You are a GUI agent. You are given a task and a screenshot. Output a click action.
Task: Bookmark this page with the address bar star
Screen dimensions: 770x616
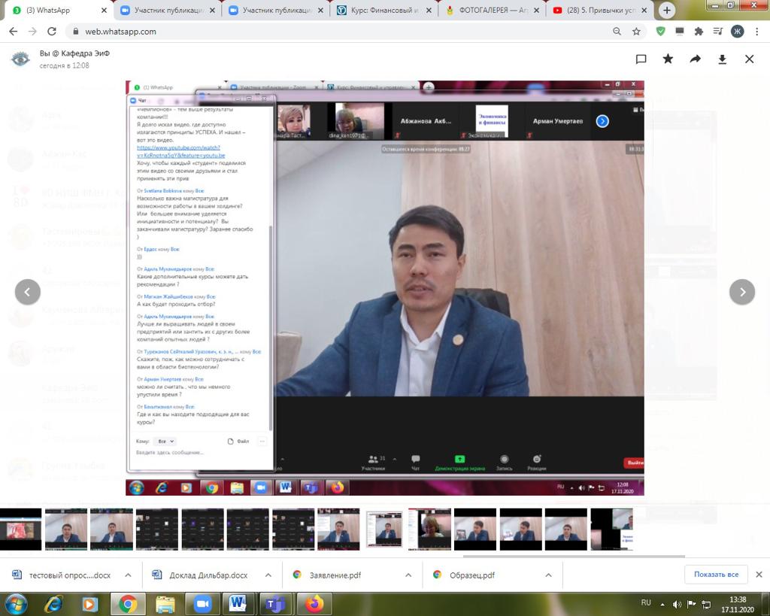coord(636,32)
